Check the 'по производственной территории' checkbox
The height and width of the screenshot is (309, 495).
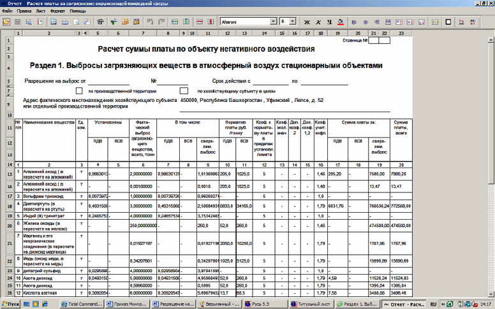pos(79,91)
